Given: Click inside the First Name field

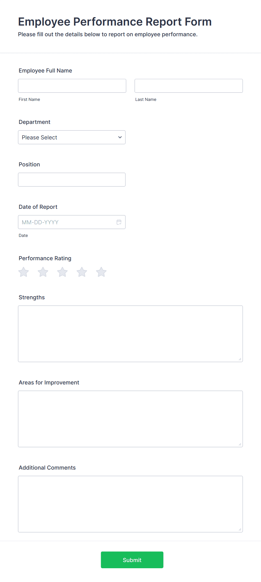Looking at the screenshot, I should tap(72, 85).
